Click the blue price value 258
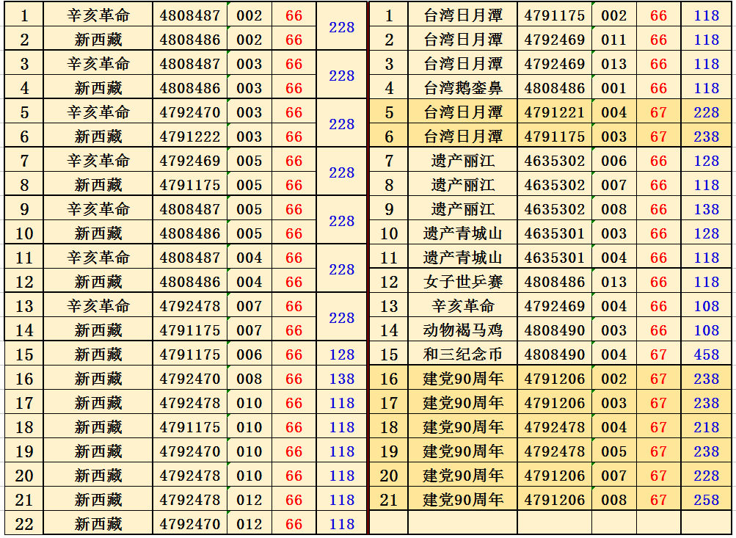The width and height of the screenshot is (736, 538). coord(707,500)
